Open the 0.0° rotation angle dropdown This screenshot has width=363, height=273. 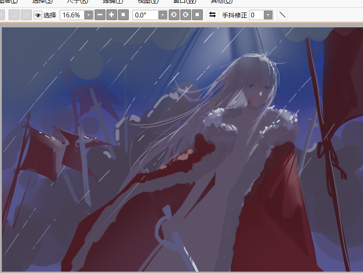click(162, 15)
